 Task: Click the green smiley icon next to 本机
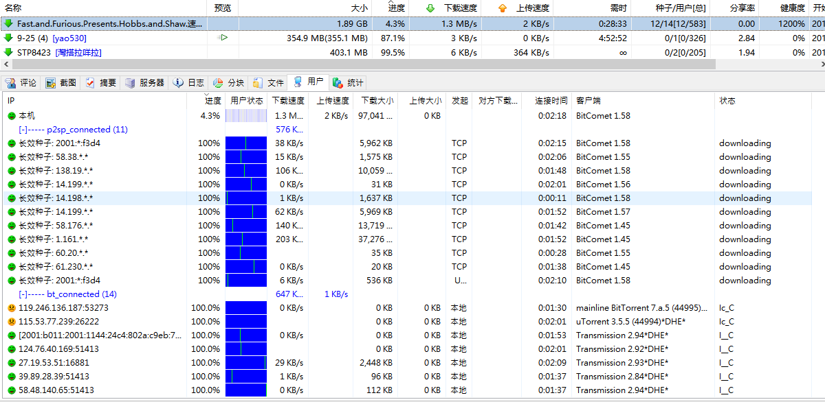12,116
